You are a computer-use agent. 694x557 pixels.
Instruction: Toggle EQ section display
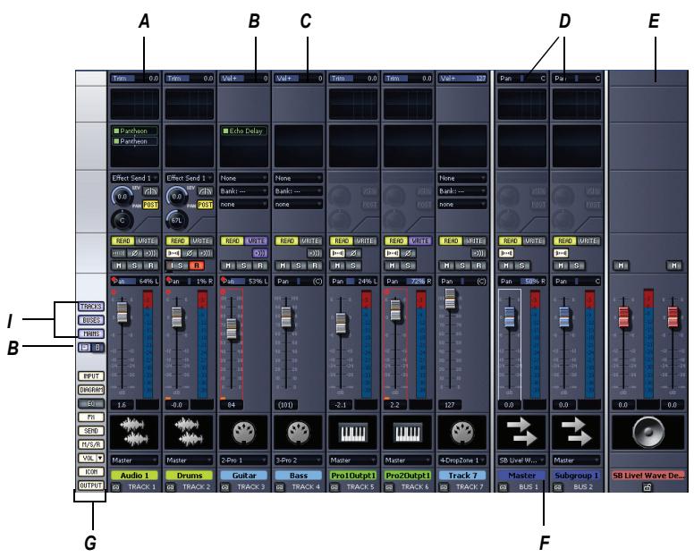click(x=91, y=403)
